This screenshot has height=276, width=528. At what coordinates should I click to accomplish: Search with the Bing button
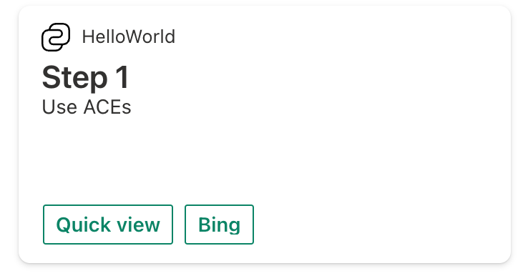click(219, 225)
